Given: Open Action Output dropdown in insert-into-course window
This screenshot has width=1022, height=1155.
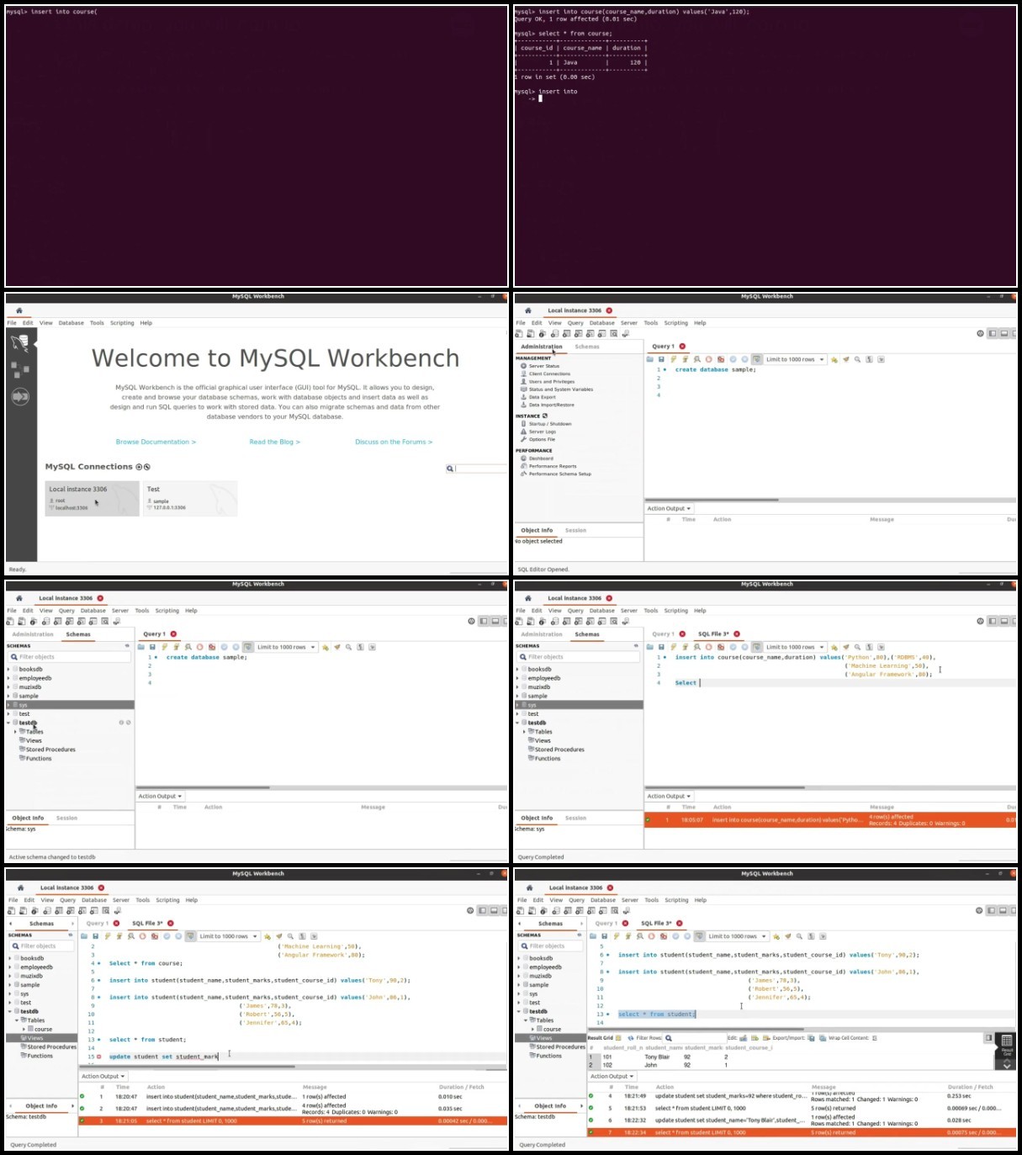Looking at the screenshot, I should point(669,796).
